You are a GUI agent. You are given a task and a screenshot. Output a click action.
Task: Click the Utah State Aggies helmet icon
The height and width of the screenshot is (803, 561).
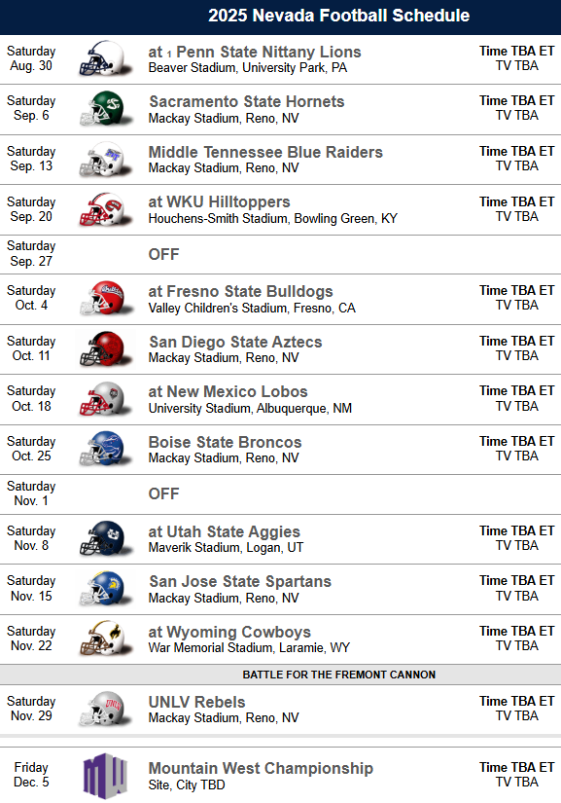[x=104, y=539]
